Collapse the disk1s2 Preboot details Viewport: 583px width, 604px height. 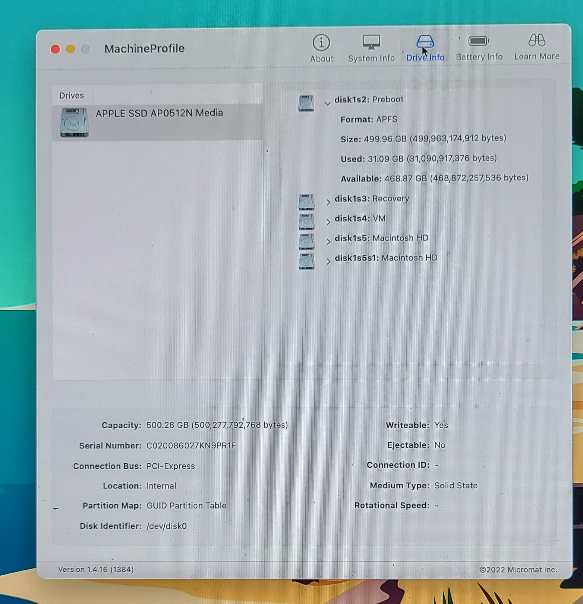[327, 104]
